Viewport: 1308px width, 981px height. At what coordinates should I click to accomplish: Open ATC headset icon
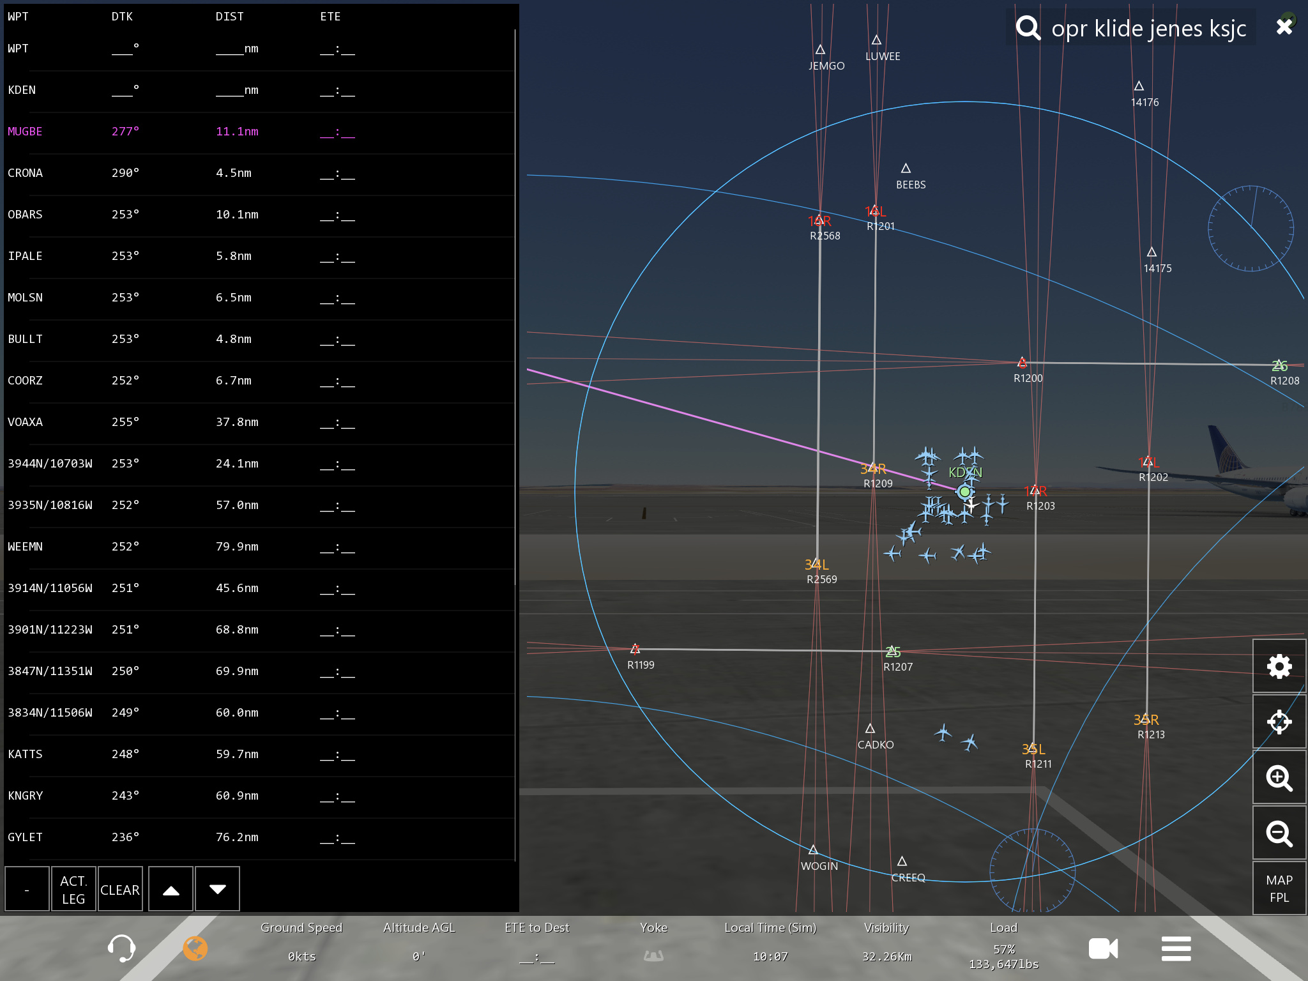121,948
